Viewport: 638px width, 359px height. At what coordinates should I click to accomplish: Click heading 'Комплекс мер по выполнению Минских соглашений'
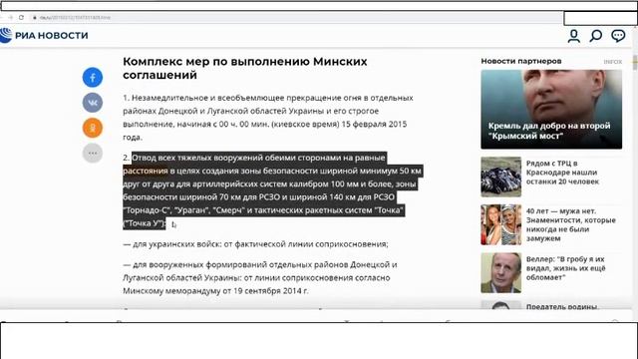[245, 68]
